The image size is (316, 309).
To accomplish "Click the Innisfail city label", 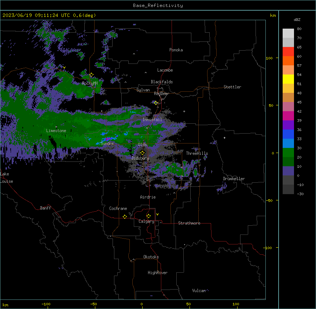I will (x=152, y=120).
